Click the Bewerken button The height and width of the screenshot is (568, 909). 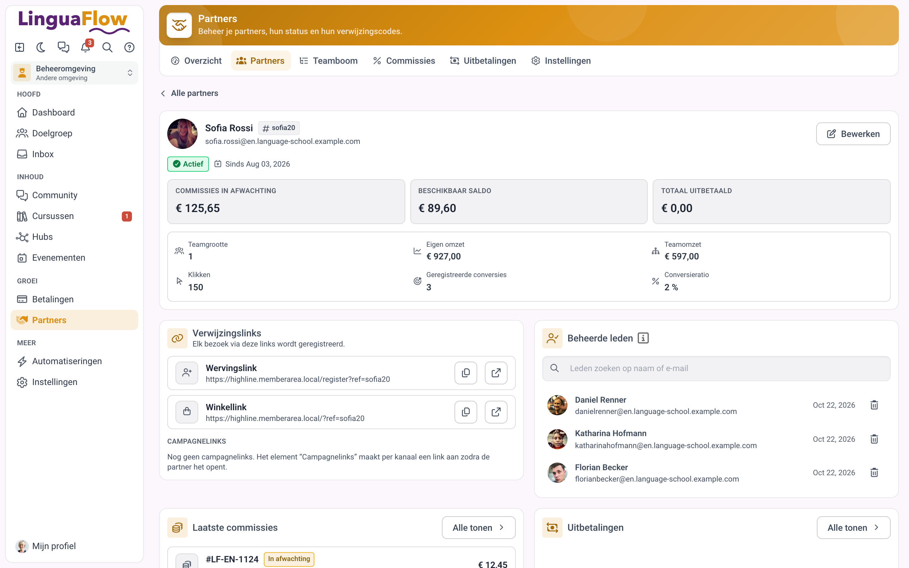[853, 134]
